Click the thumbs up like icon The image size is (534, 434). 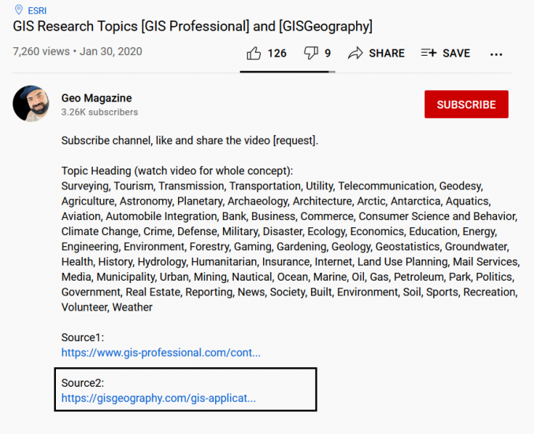tap(254, 53)
